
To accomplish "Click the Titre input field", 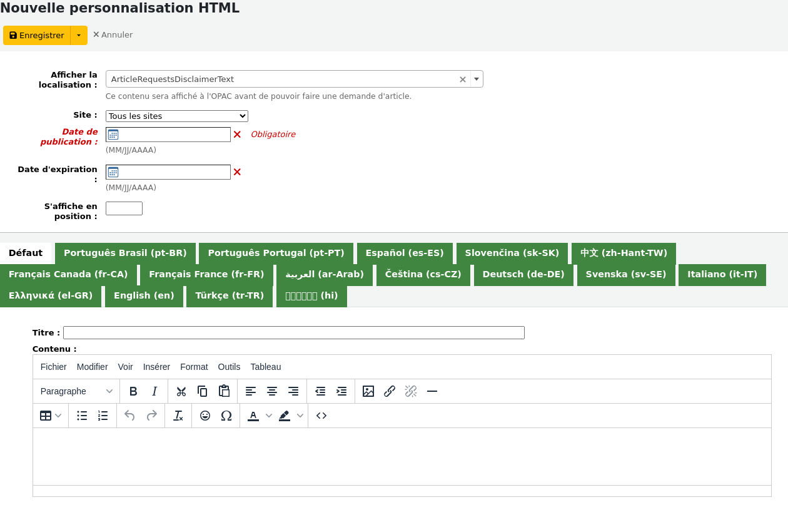I will pyautogui.click(x=293, y=333).
